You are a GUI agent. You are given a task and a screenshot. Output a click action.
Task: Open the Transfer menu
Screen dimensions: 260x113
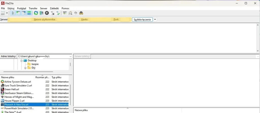pos(33,8)
